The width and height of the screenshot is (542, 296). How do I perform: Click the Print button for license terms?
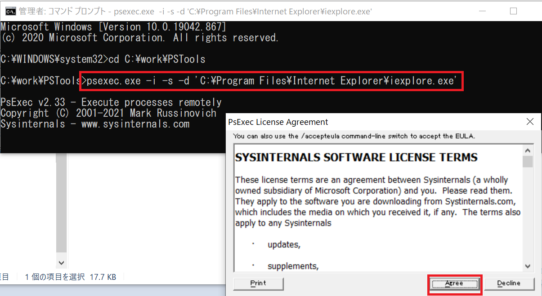pos(258,283)
